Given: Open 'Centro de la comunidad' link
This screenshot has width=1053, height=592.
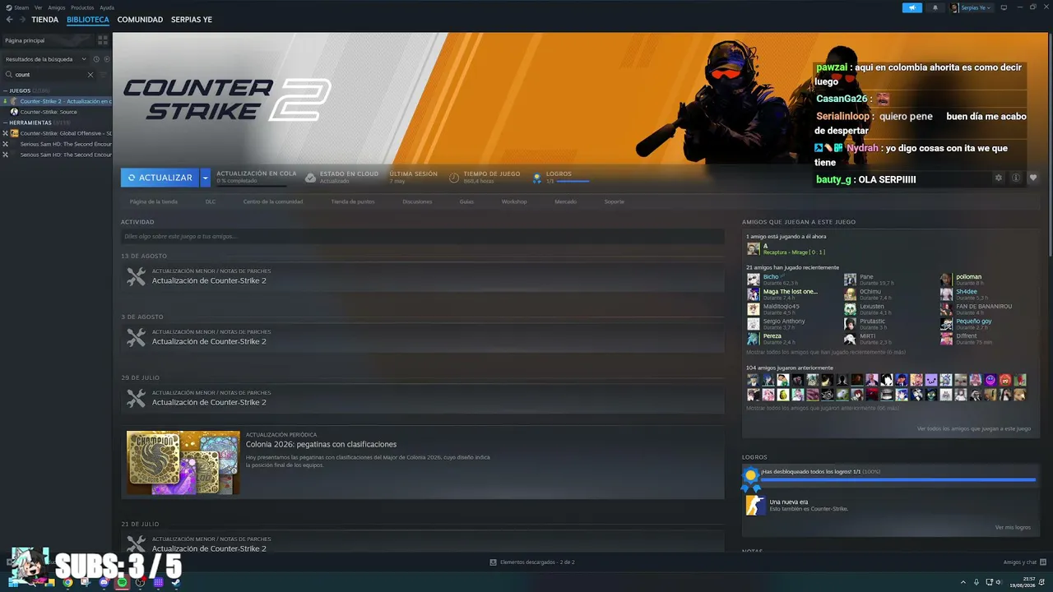Looking at the screenshot, I should (x=273, y=201).
